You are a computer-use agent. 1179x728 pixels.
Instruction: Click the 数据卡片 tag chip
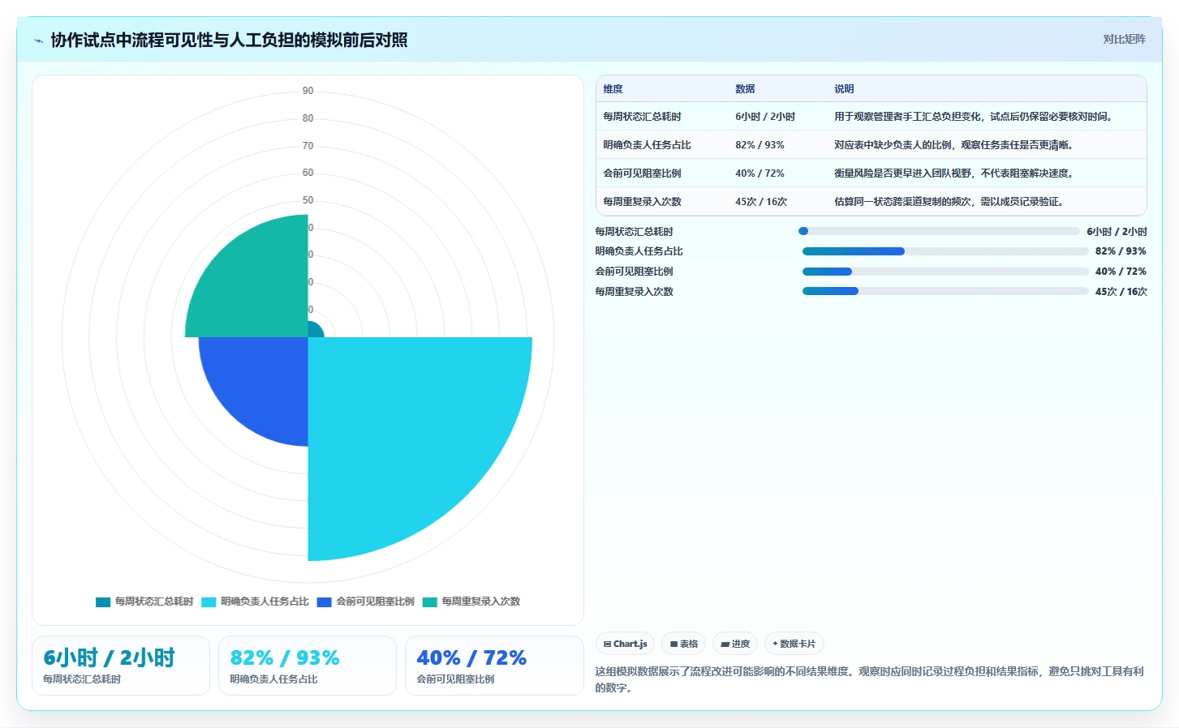(794, 644)
